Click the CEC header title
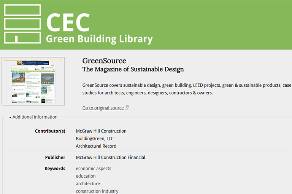Screen dimensions: 292x194 pos(68,22)
